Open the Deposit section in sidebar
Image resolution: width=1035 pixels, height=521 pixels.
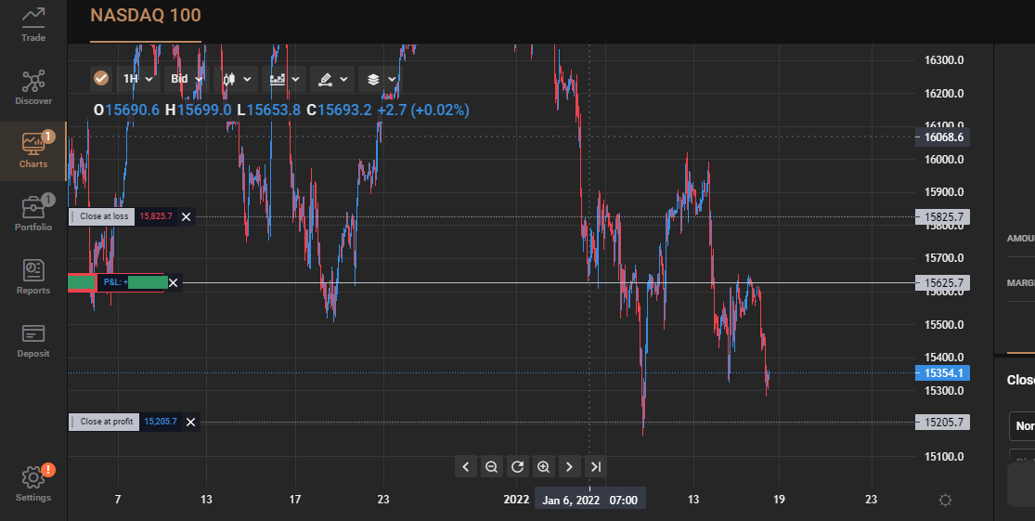pyautogui.click(x=33, y=340)
